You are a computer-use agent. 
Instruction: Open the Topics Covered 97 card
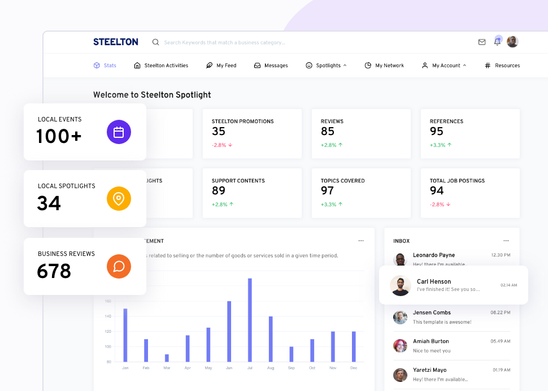tap(361, 193)
